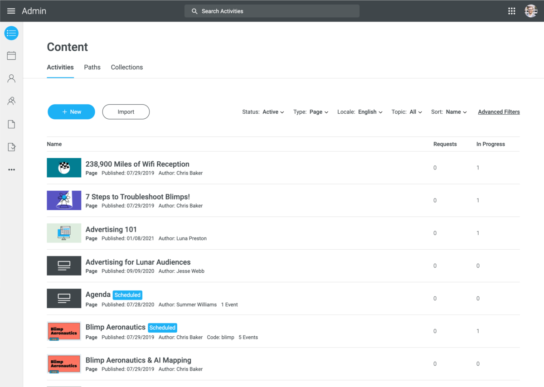544x387 pixels.
Task: Click the Blimp Aeronautics thumbnail image
Action: pyautogui.click(x=63, y=331)
